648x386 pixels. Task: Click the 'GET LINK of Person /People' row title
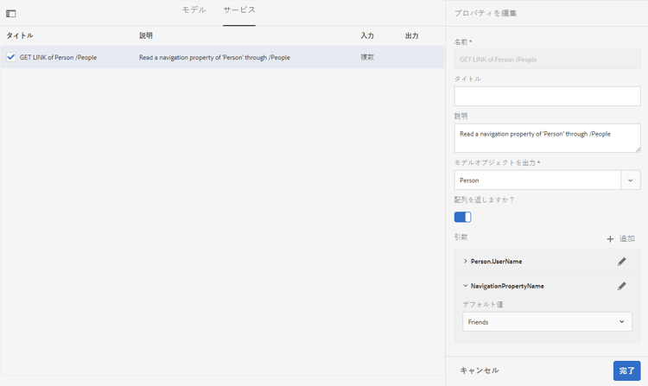58,57
